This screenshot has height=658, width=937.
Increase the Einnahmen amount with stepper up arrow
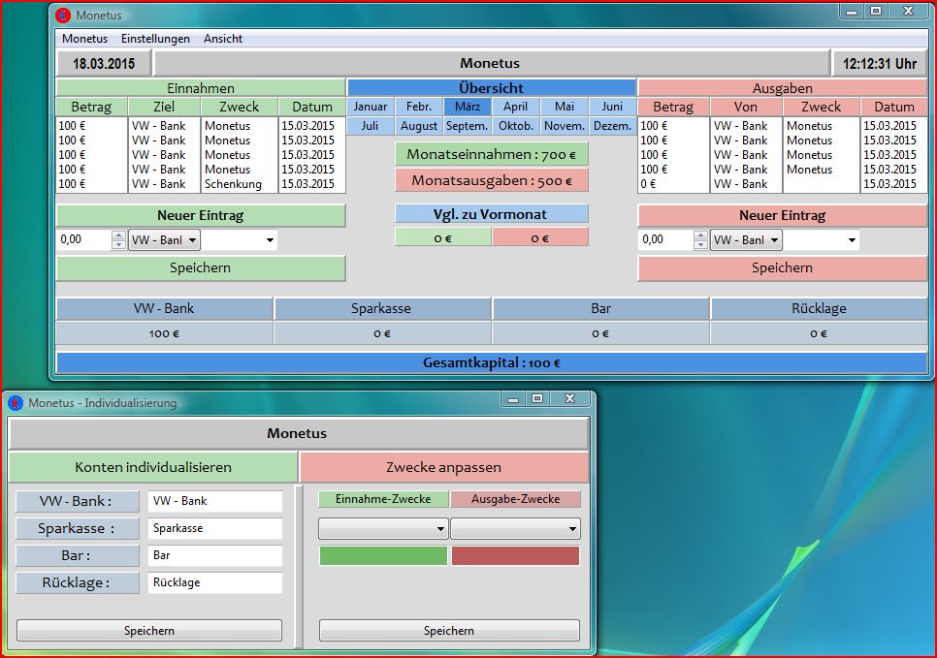point(118,235)
